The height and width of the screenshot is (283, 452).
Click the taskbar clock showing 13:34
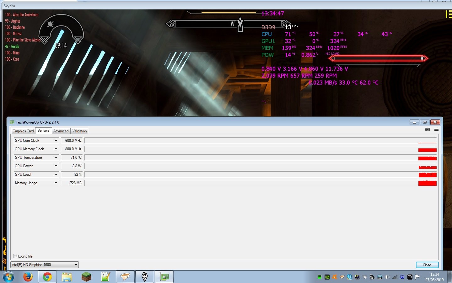tap(434, 277)
